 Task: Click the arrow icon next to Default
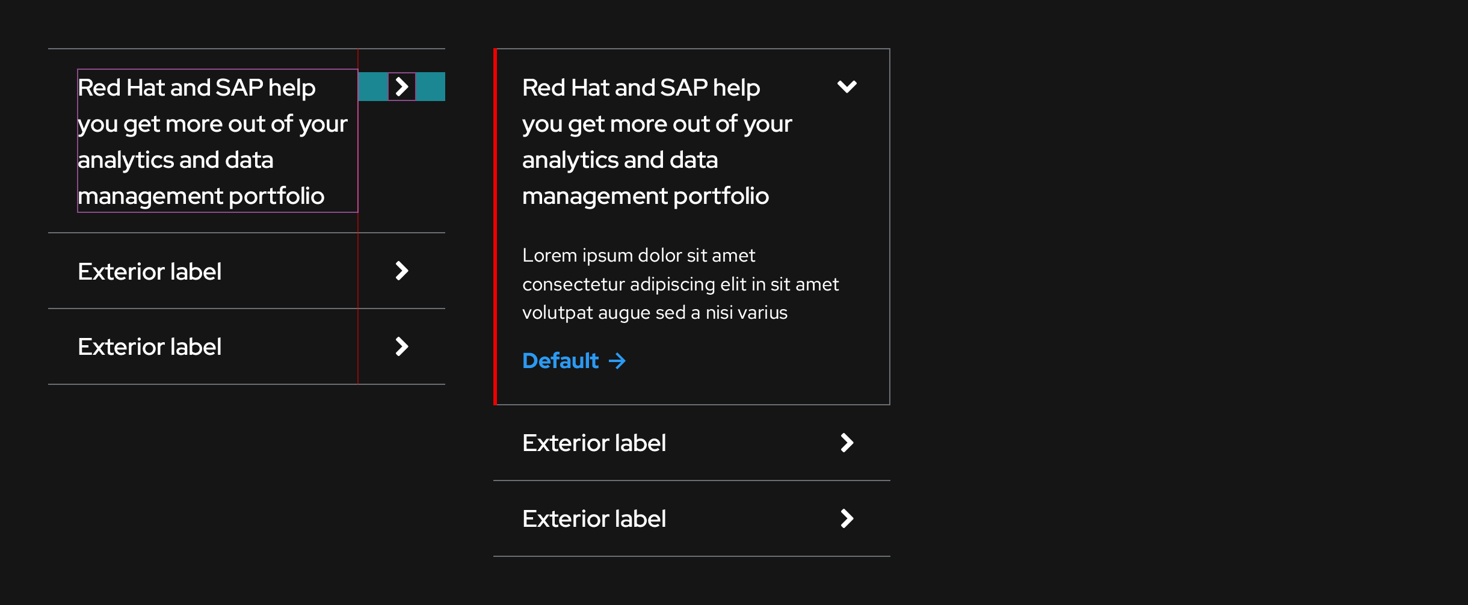[617, 361]
